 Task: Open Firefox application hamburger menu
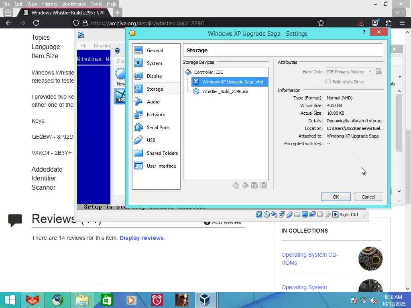pyautogui.click(x=402, y=23)
